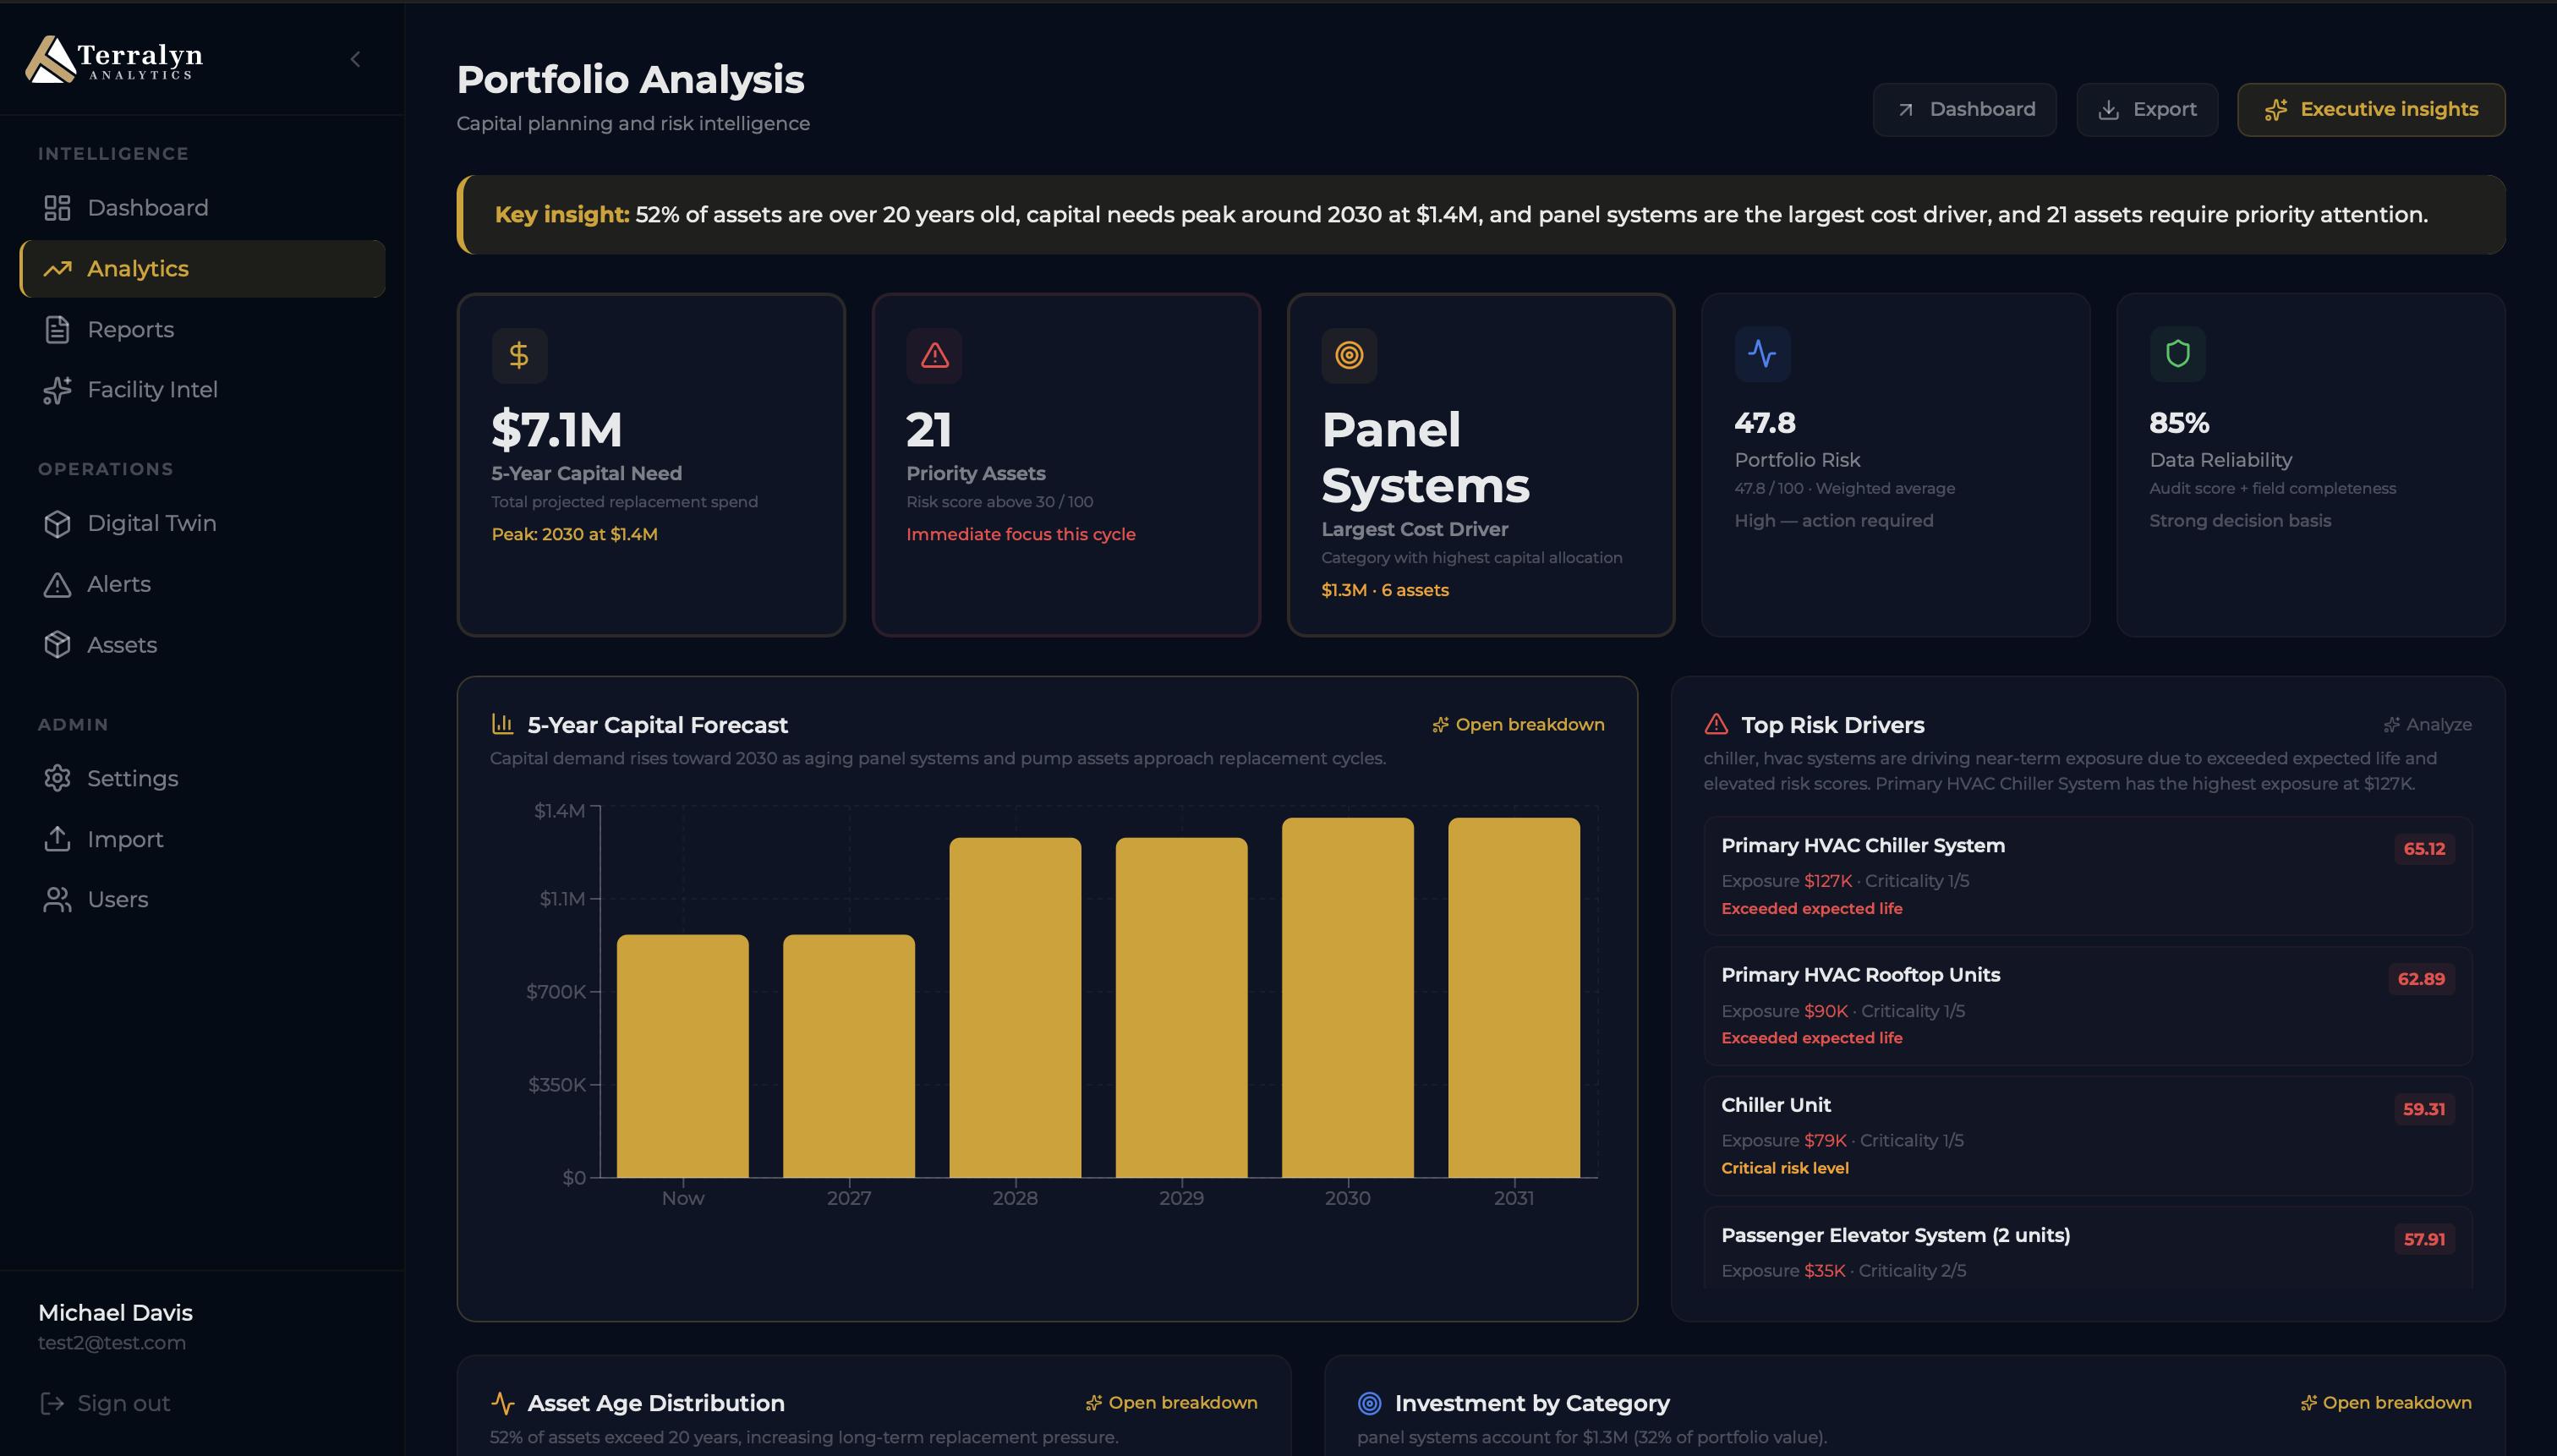Click the Terralyn Analytics logo
2557x1456 pixels.
click(x=114, y=59)
